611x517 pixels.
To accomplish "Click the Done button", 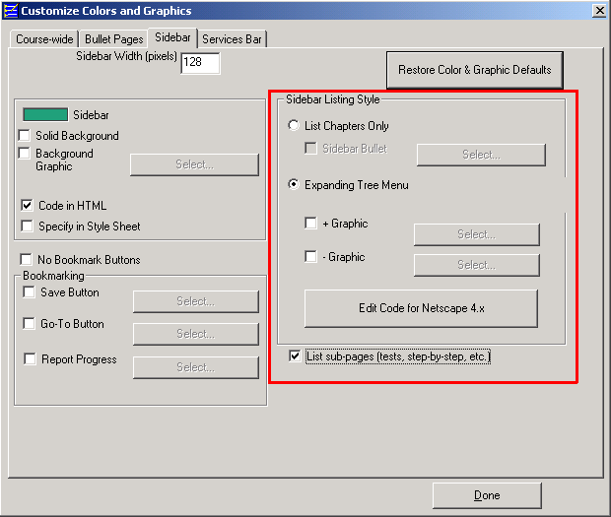I will (x=487, y=495).
